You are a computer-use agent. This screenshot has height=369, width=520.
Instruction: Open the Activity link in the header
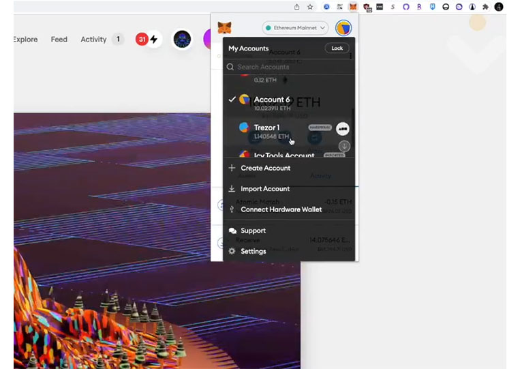pos(93,39)
